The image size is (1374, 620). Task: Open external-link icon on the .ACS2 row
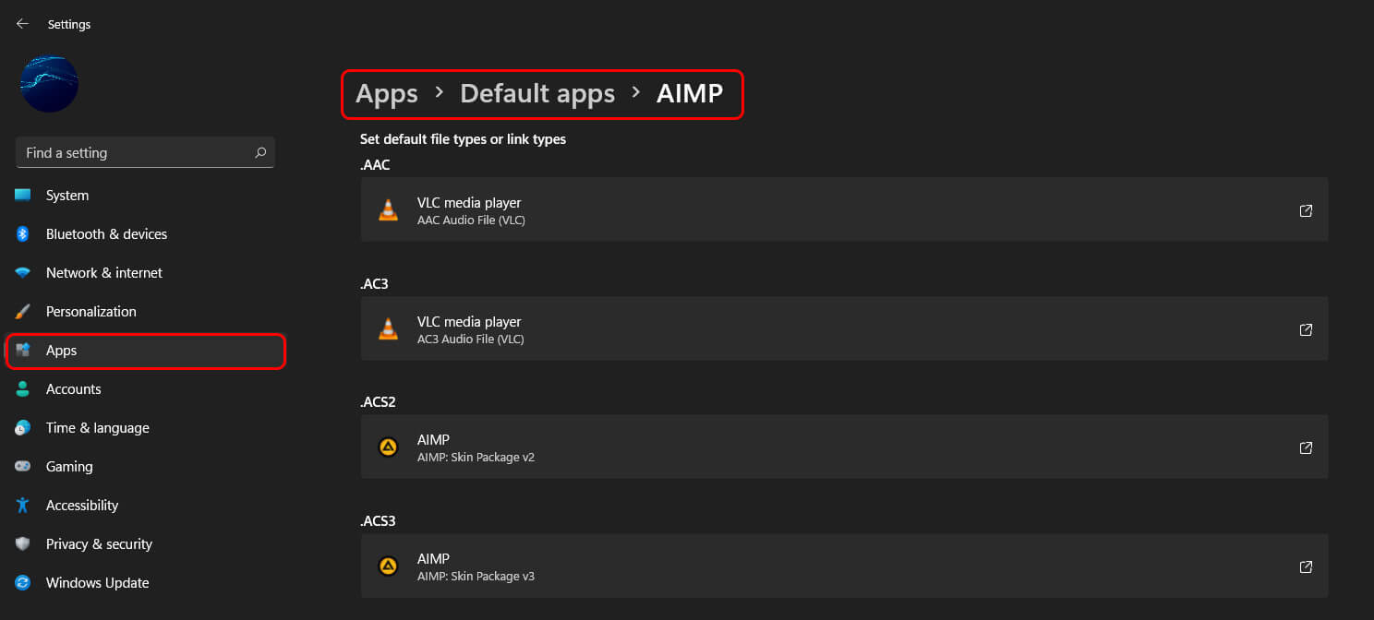coord(1306,447)
